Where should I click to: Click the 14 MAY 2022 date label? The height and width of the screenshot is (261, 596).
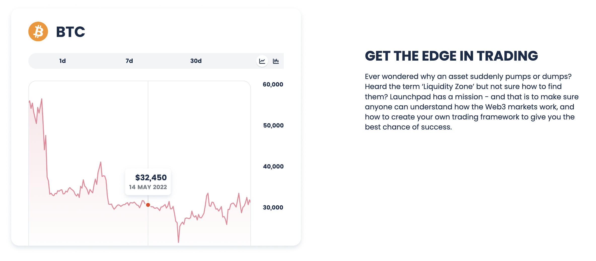pyautogui.click(x=148, y=187)
